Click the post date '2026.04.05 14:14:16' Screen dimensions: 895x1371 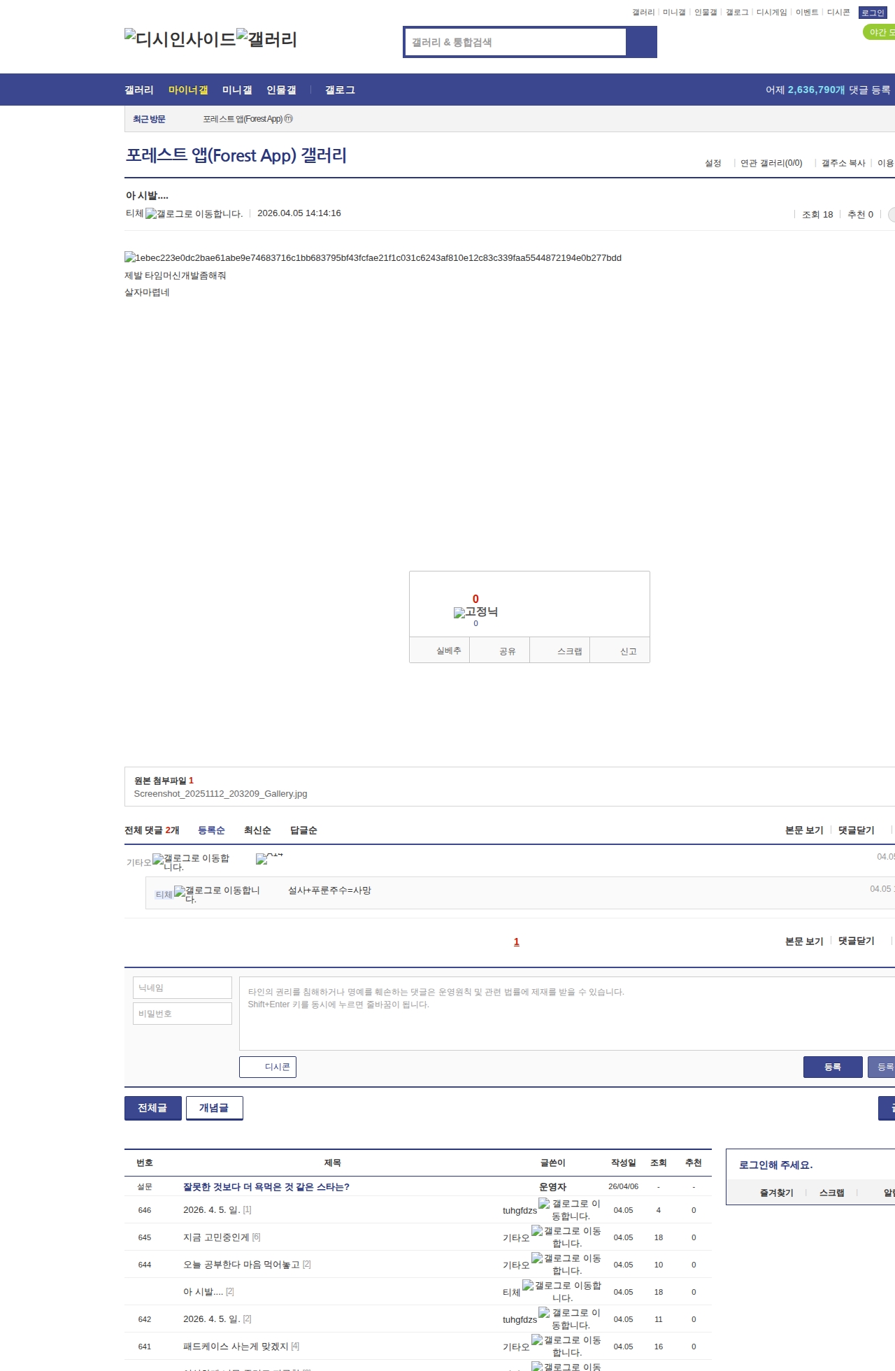(x=299, y=213)
